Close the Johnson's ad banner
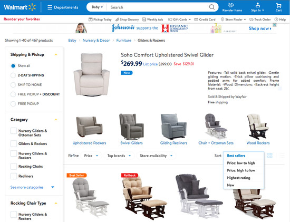Screen dimensions: 290x222 (x=275, y=25)
